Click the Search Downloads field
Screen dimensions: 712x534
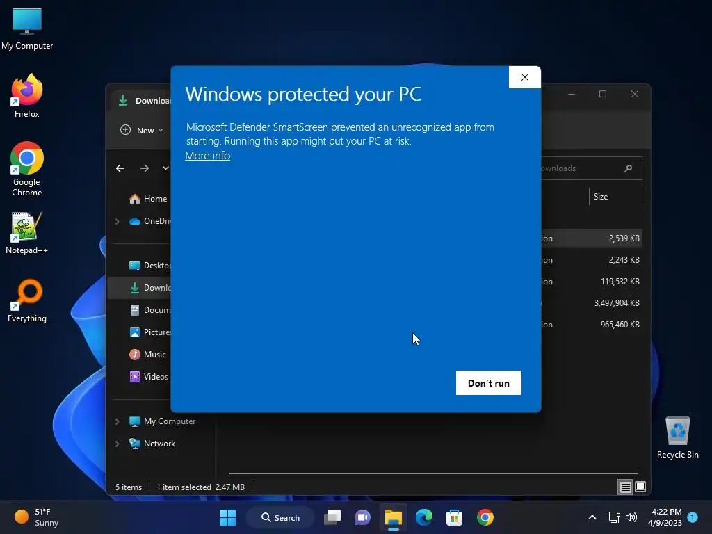coord(590,168)
